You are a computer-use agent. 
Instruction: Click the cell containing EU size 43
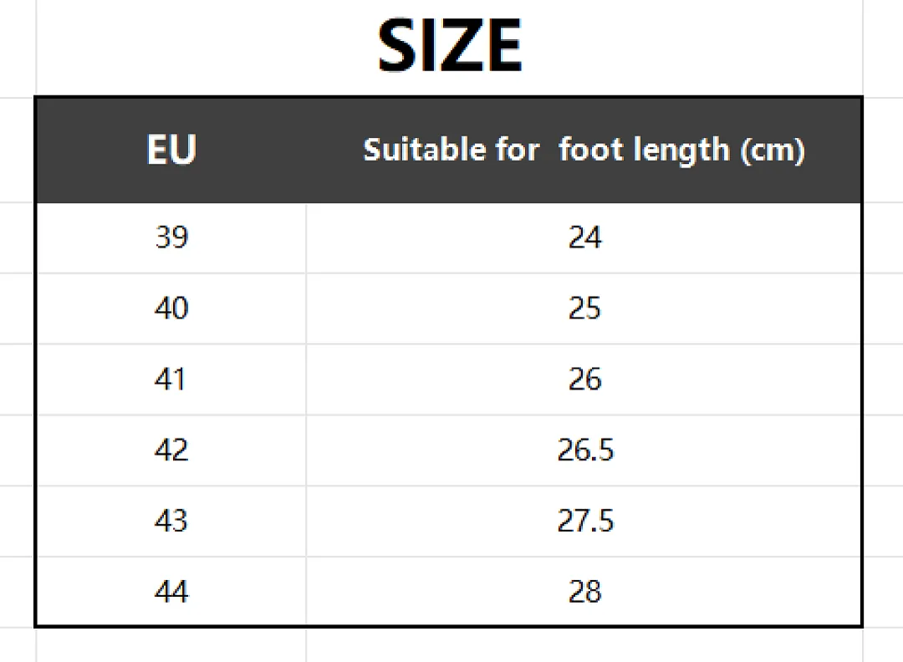[171, 521]
